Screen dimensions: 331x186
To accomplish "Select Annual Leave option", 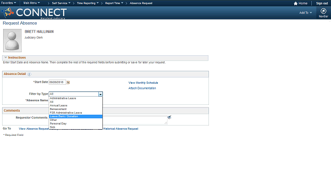I will click(x=76, y=105).
